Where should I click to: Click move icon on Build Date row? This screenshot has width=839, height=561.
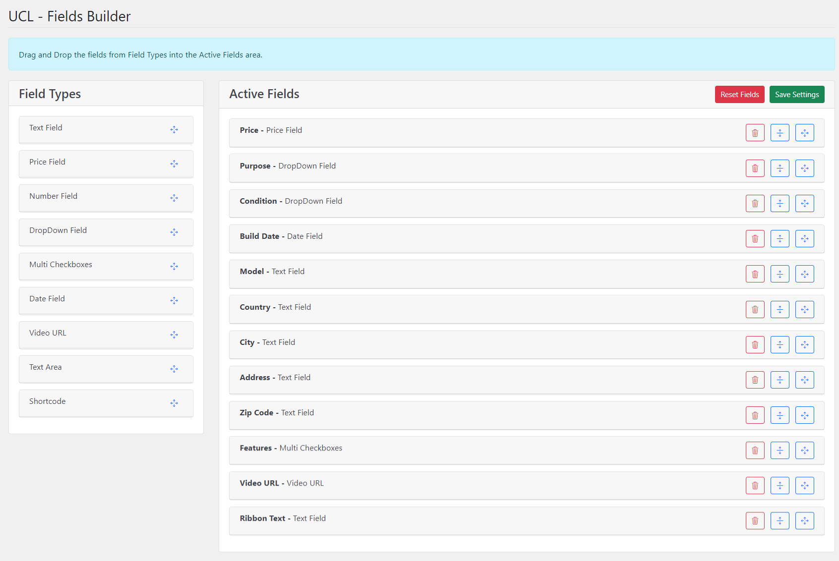tap(804, 238)
